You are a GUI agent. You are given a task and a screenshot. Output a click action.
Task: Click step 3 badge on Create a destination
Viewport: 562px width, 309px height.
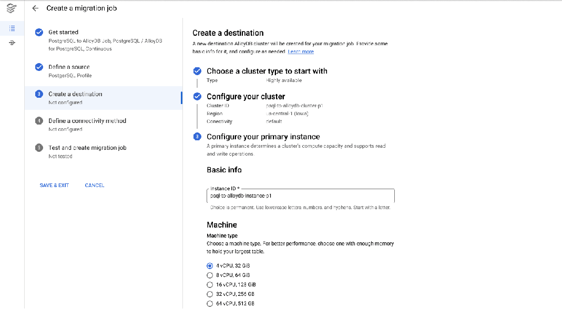(39, 94)
